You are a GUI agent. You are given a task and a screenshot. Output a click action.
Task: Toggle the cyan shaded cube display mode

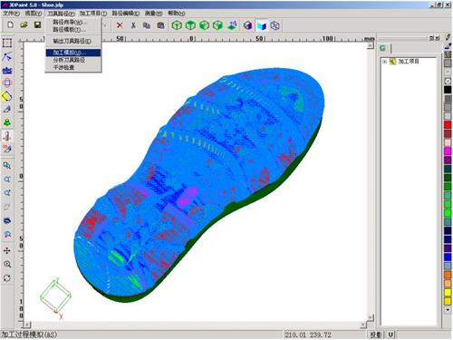(x=262, y=25)
